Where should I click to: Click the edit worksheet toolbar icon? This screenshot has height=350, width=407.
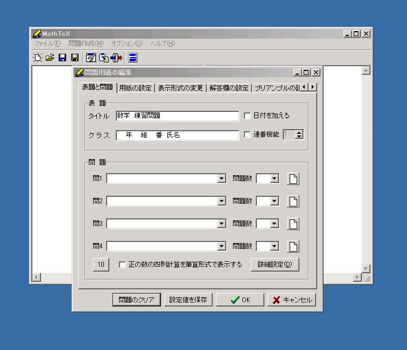click(x=91, y=58)
